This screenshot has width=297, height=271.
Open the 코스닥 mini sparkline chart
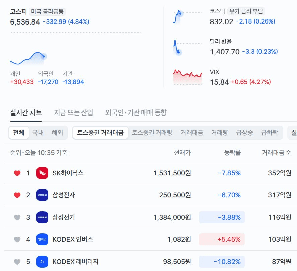188,17
